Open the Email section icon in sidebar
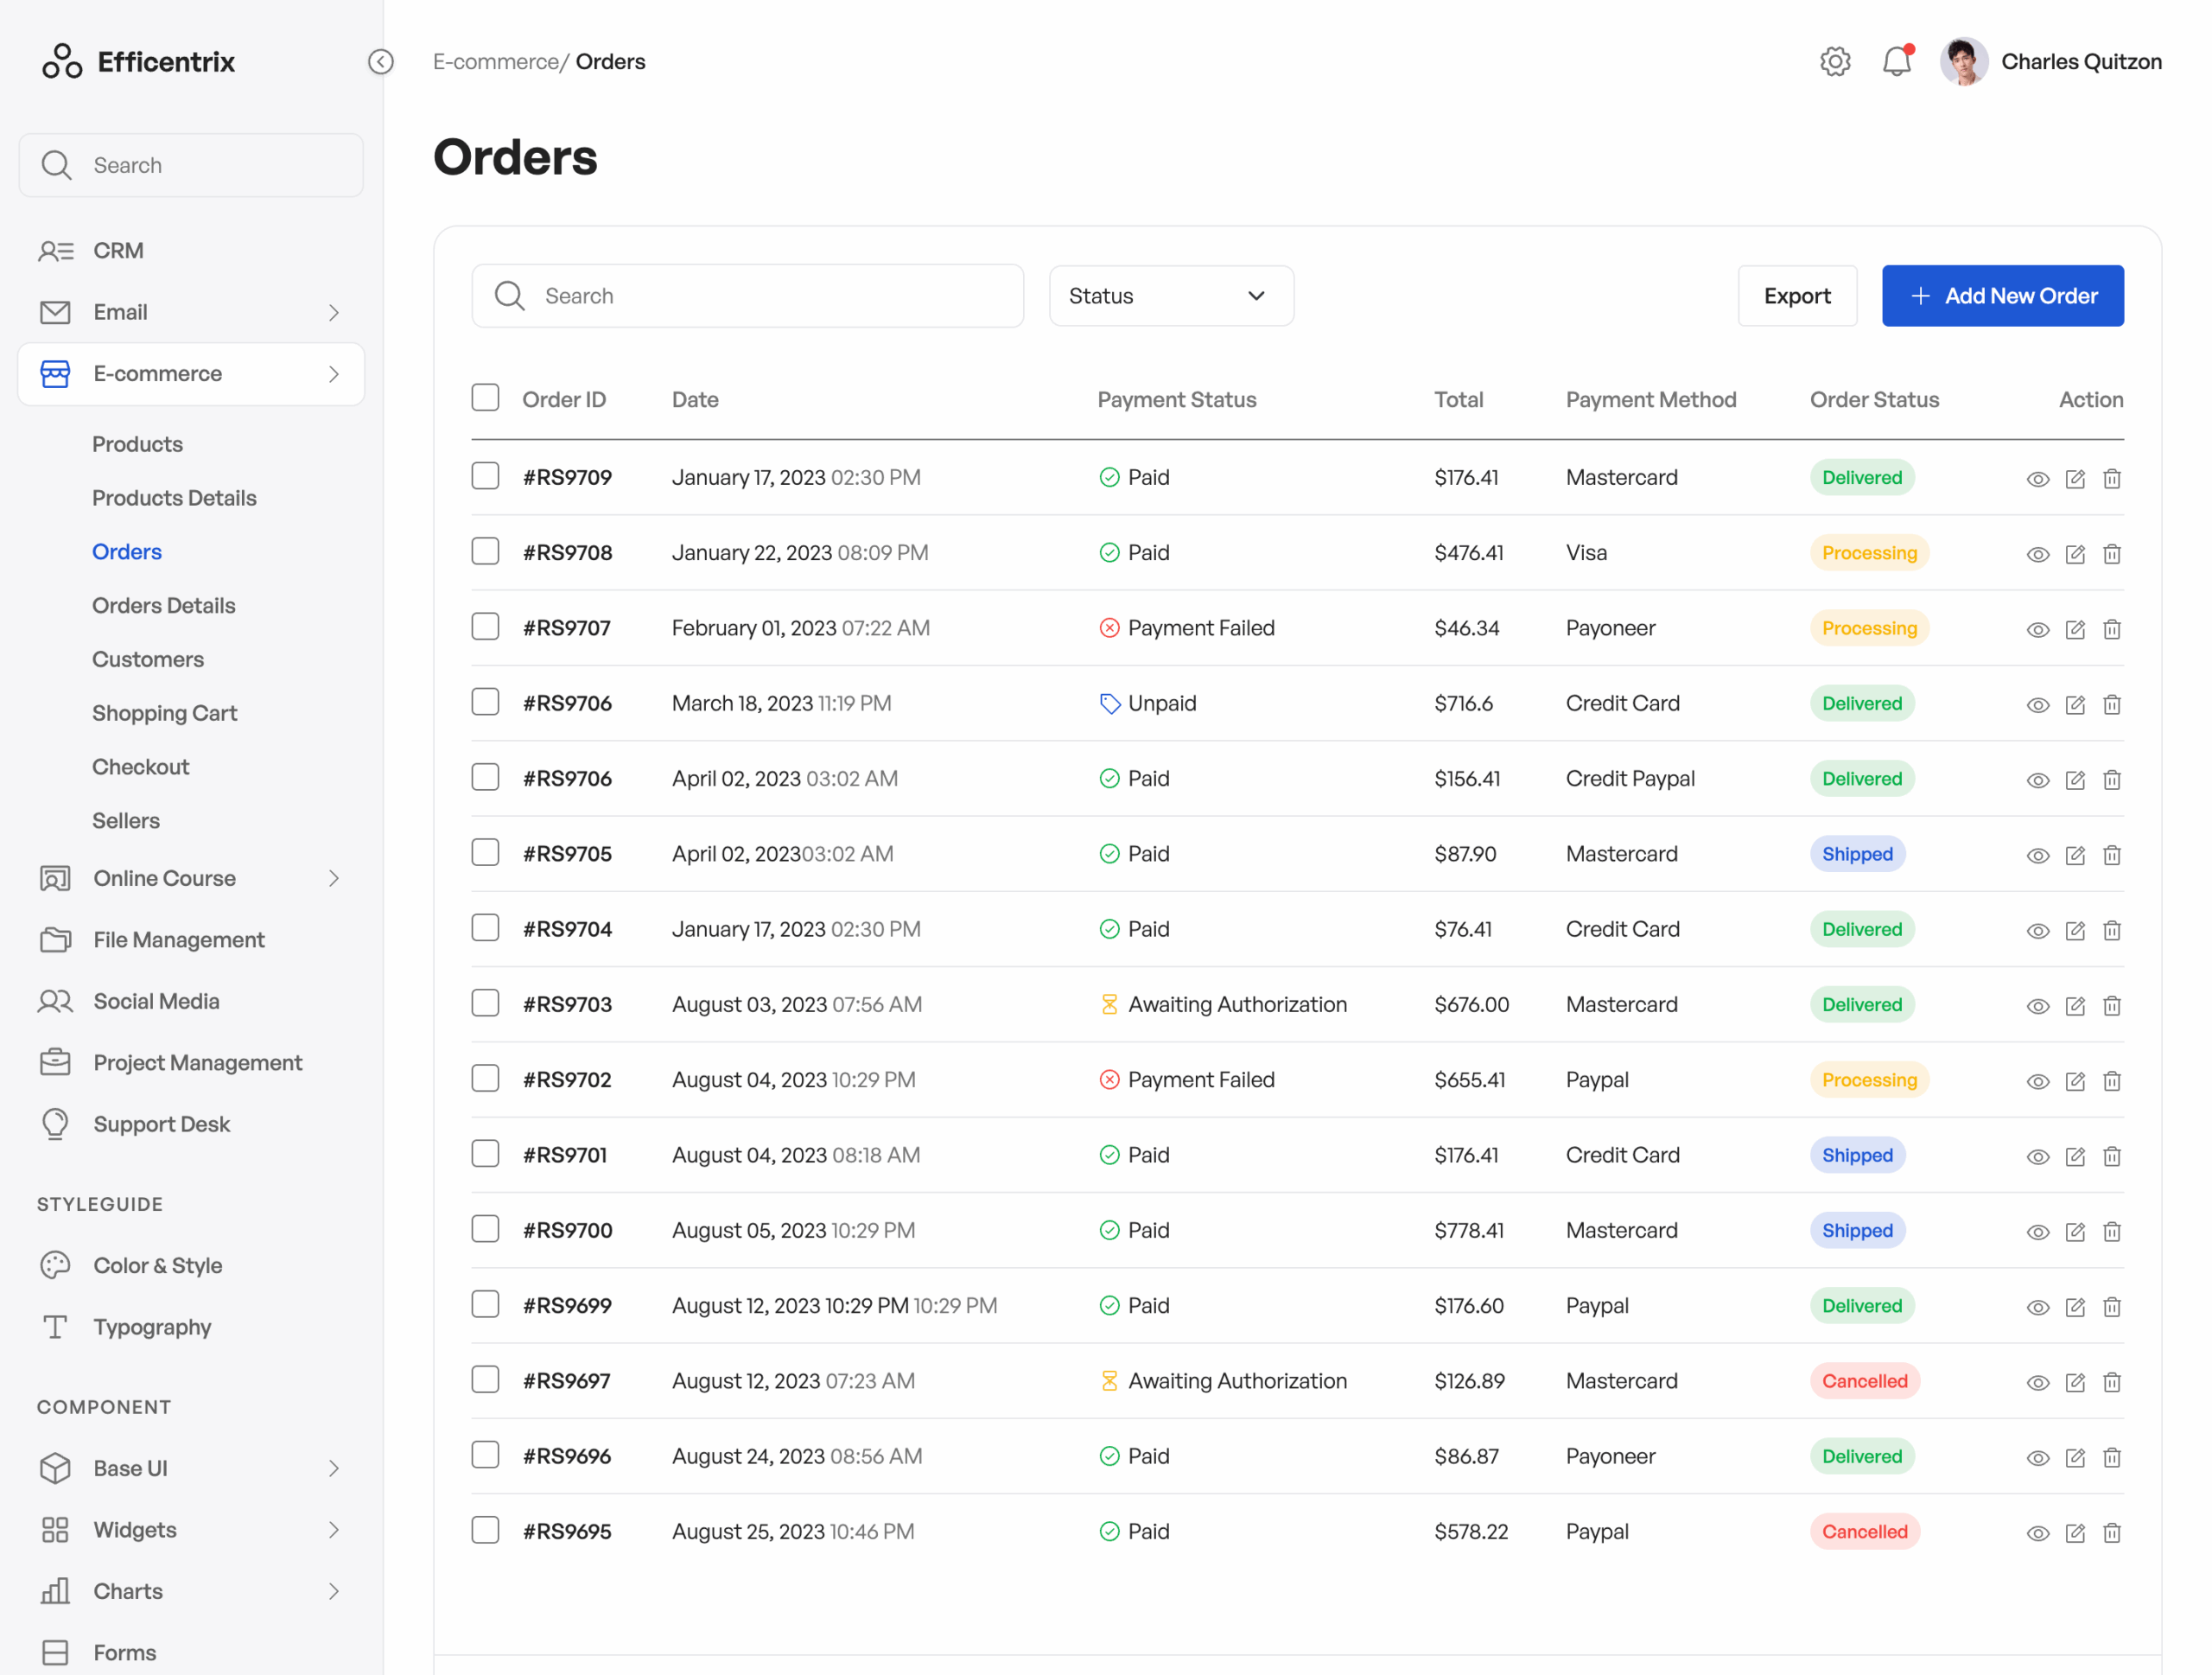Viewport: 2212px width, 1675px height. click(55, 312)
